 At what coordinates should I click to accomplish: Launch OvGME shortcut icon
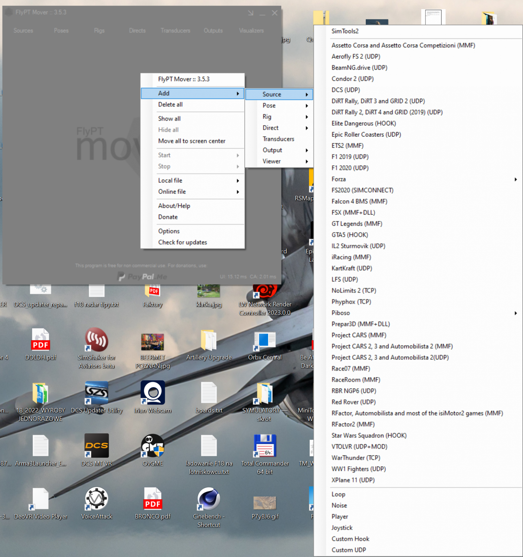click(153, 446)
